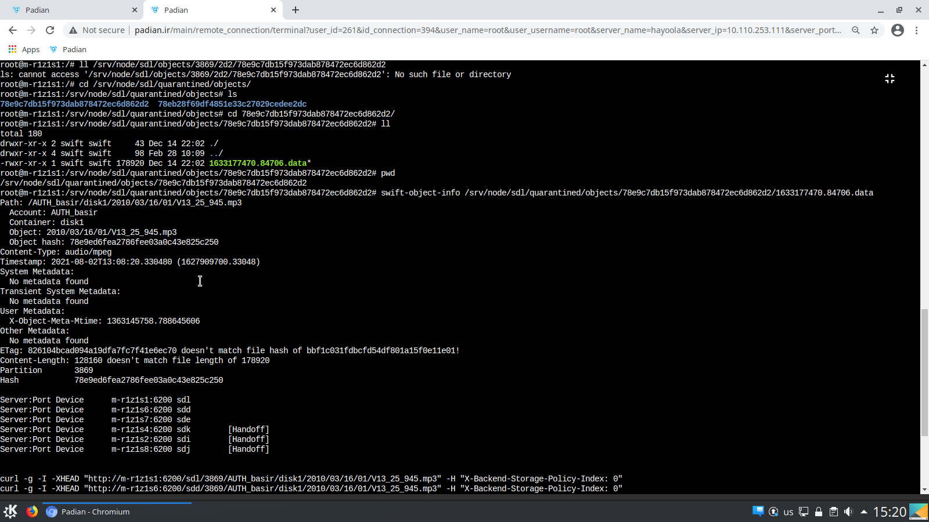This screenshot has height=522, width=929.
Task: Click directory name 78eb28f69df4851e33c27029cedee2dc
Action: pyautogui.click(x=232, y=104)
